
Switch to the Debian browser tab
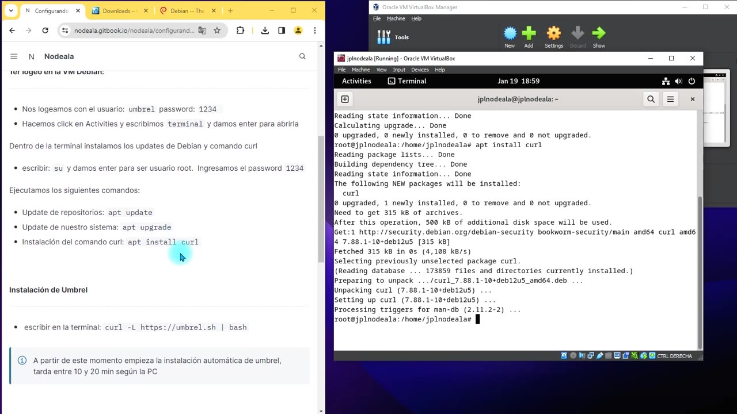point(187,11)
